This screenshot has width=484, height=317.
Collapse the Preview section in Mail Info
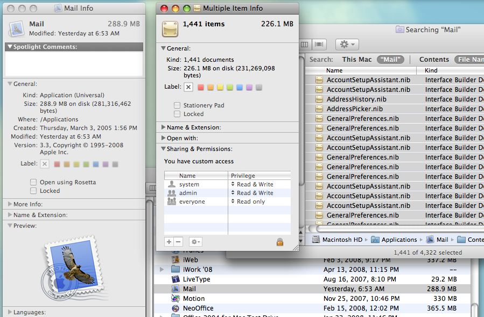10,226
